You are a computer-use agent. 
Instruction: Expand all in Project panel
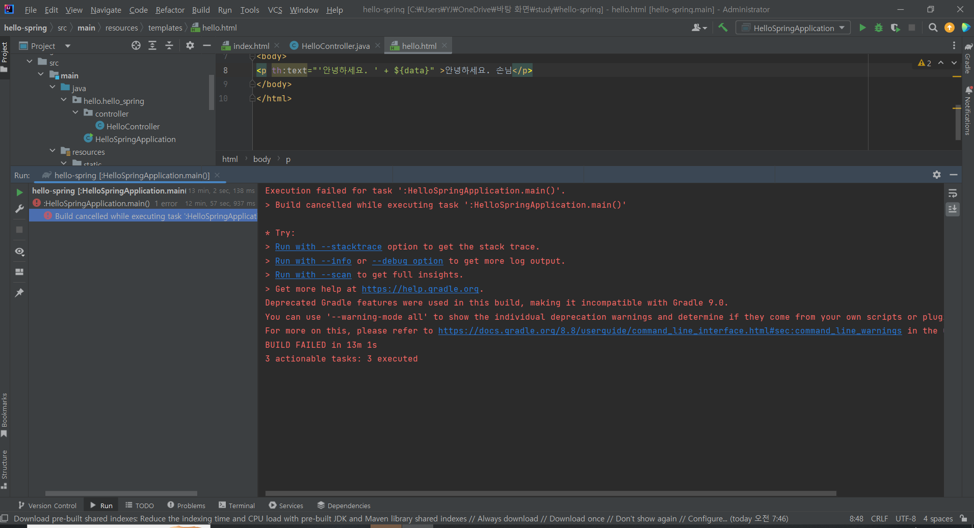tap(152, 45)
